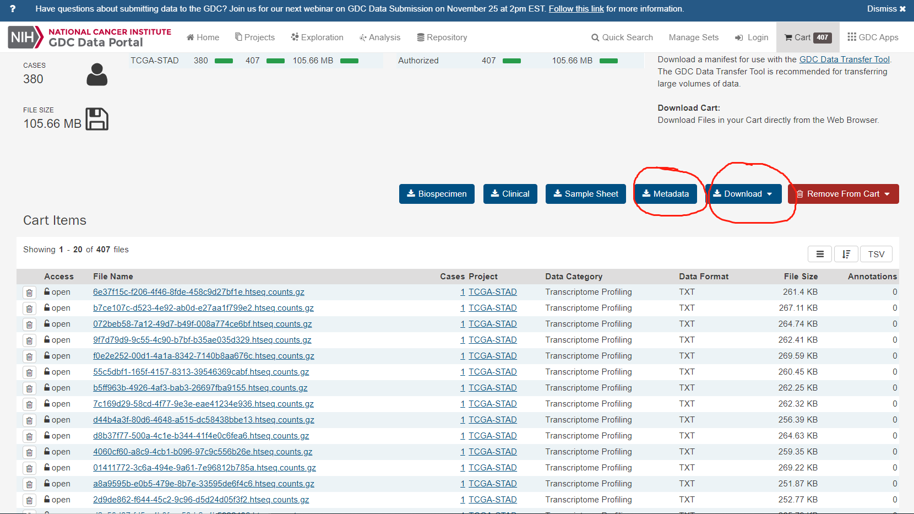Expand the Download dropdown button
The height and width of the screenshot is (514, 914).
click(x=743, y=194)
